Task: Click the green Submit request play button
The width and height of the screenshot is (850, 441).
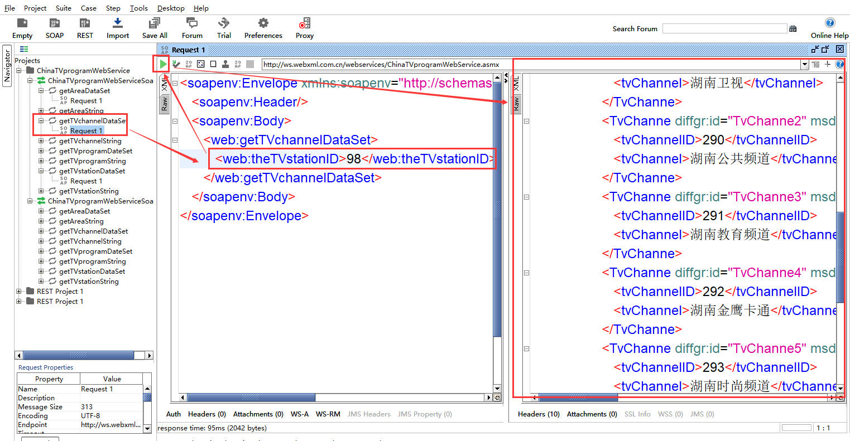Action: [162, 64]
